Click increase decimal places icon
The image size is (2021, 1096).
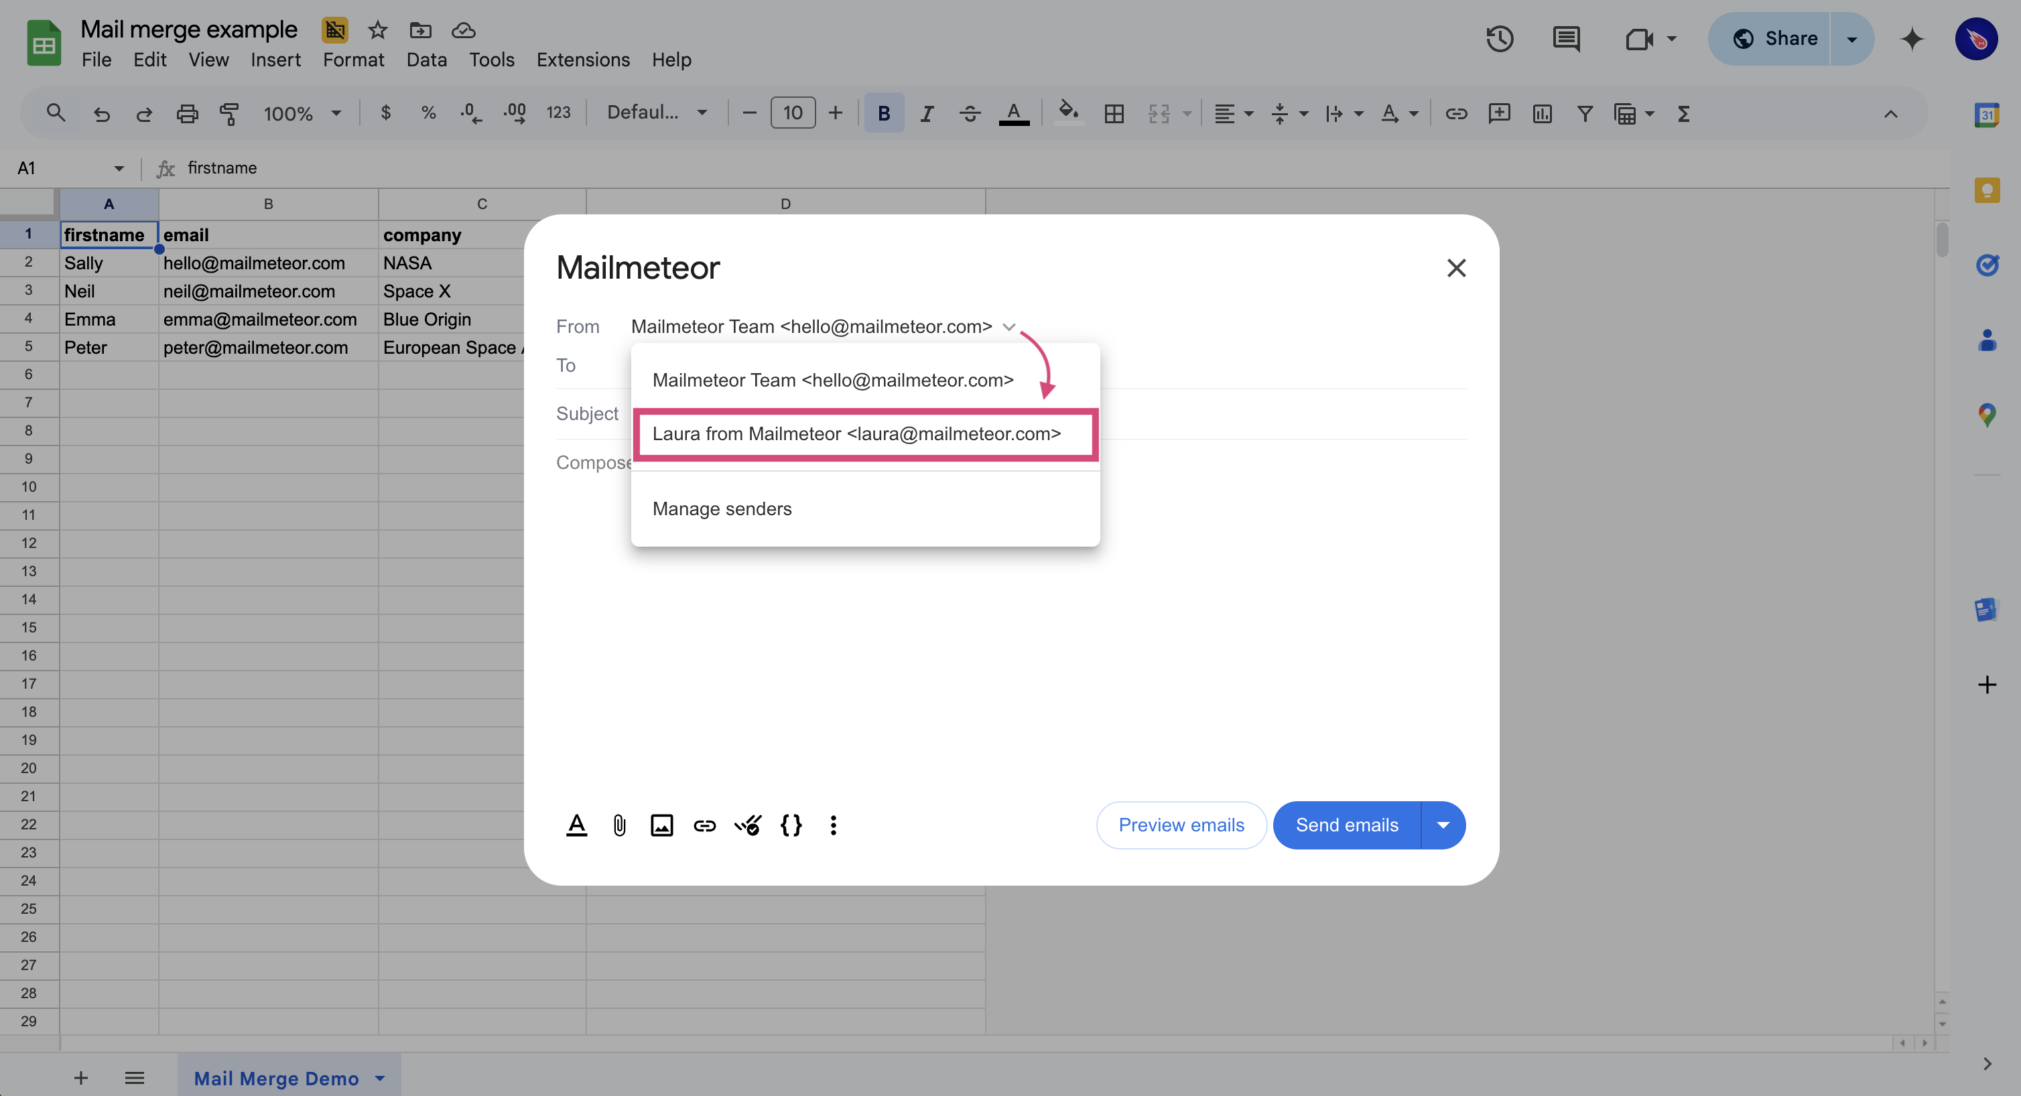coord(515,114)
